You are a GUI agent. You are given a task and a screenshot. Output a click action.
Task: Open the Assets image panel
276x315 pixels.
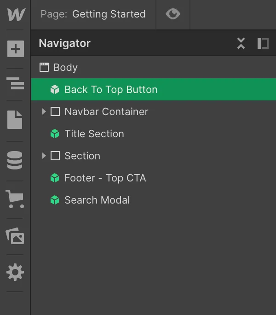coord(15,236)
